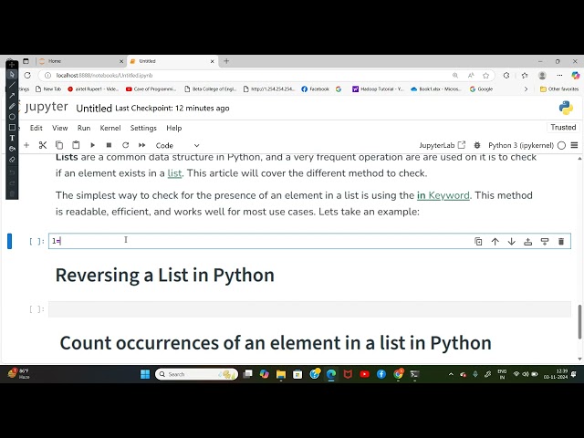Image resolution: width=584 pixels, height=438 pixels.
Task: Open the Run menu
Action: point(84,128)
